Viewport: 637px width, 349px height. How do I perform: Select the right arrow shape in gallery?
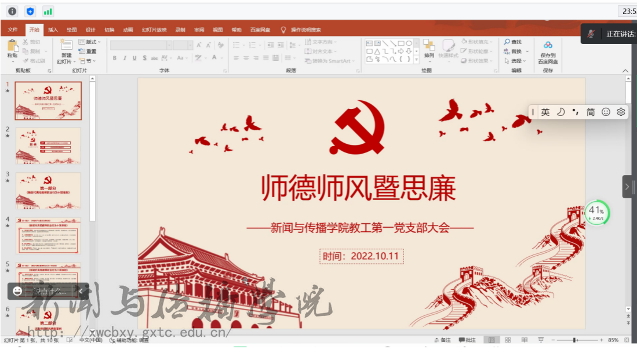click(401, 51)
